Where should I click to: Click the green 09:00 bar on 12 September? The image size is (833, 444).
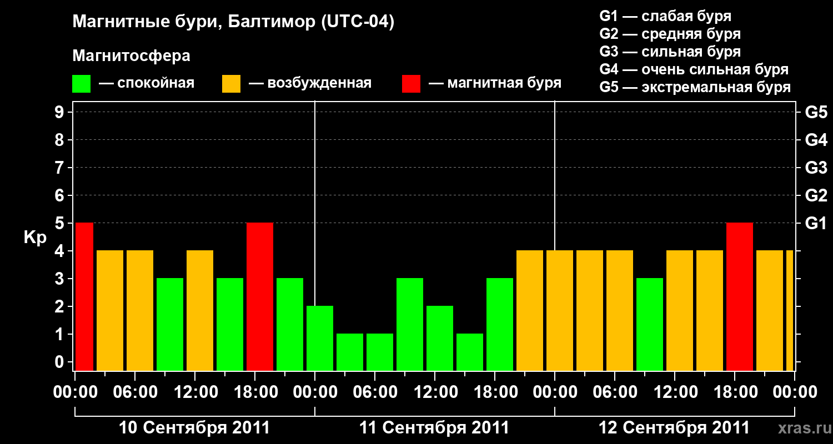click(650, 324)
